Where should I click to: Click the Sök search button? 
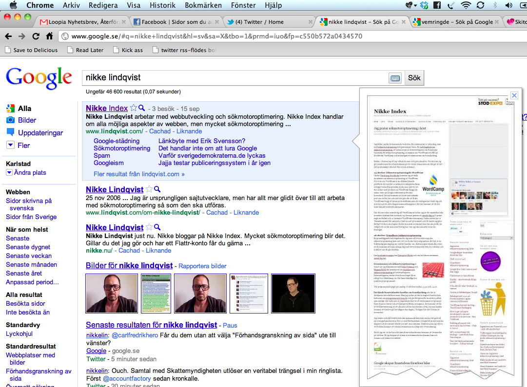(x=414, y=78)
